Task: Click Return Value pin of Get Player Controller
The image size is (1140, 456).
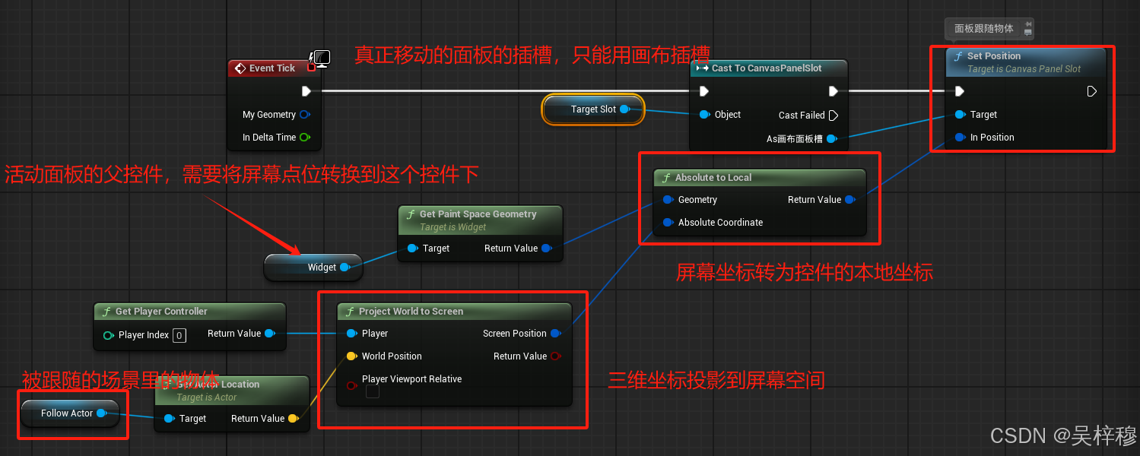Action: (x=270, y=334)
